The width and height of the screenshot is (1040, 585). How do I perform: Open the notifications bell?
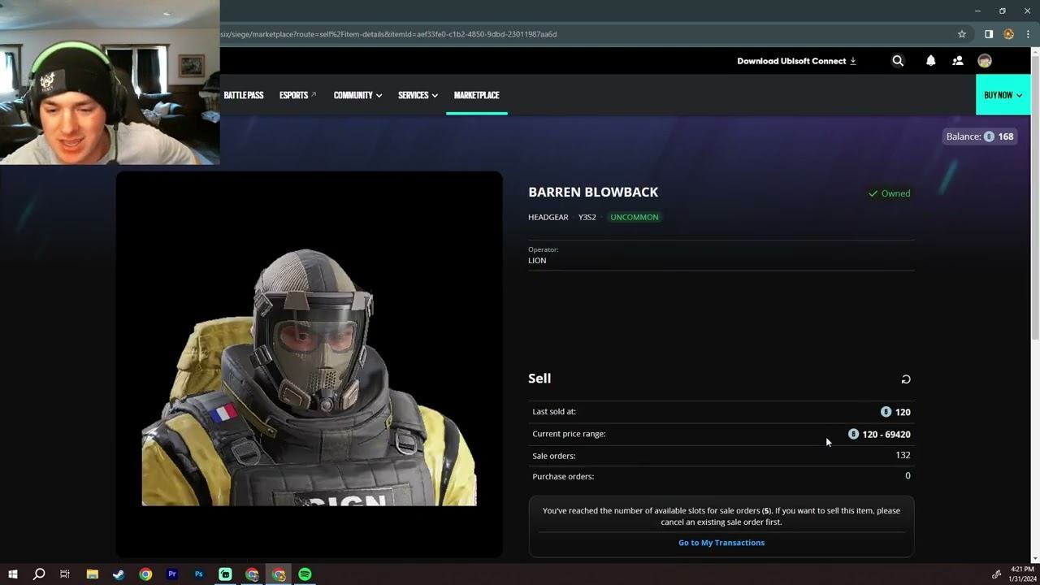pos(931,61)
